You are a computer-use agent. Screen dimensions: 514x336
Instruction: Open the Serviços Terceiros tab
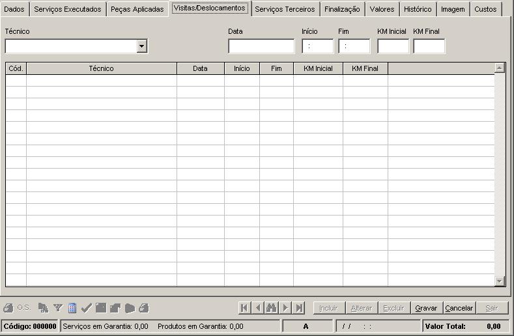(285, 9)
